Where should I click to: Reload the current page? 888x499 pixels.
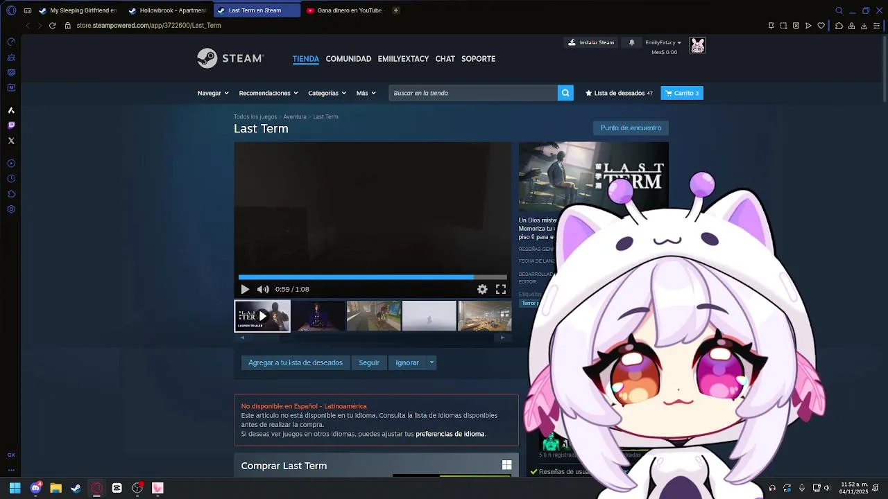click(x=52, y=26)
